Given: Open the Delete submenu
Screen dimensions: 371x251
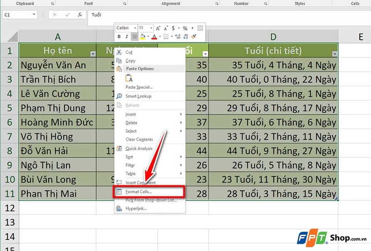Looking at the screenshot, I should pos(150,123).
